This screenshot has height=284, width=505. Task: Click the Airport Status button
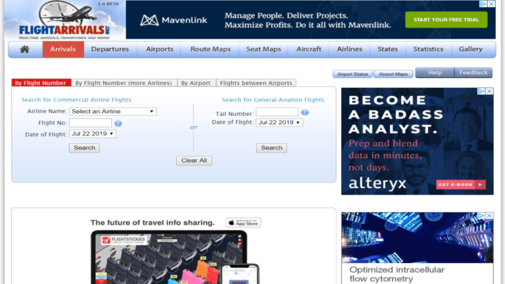(x=352, y=74)
